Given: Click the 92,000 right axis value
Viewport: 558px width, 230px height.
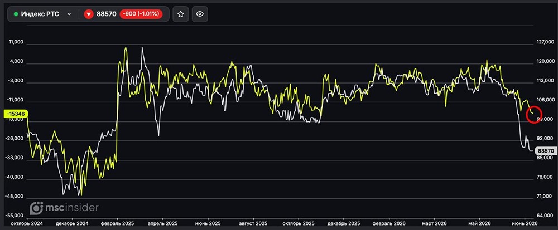Looking at the screenshot, I should coord(545,139).
